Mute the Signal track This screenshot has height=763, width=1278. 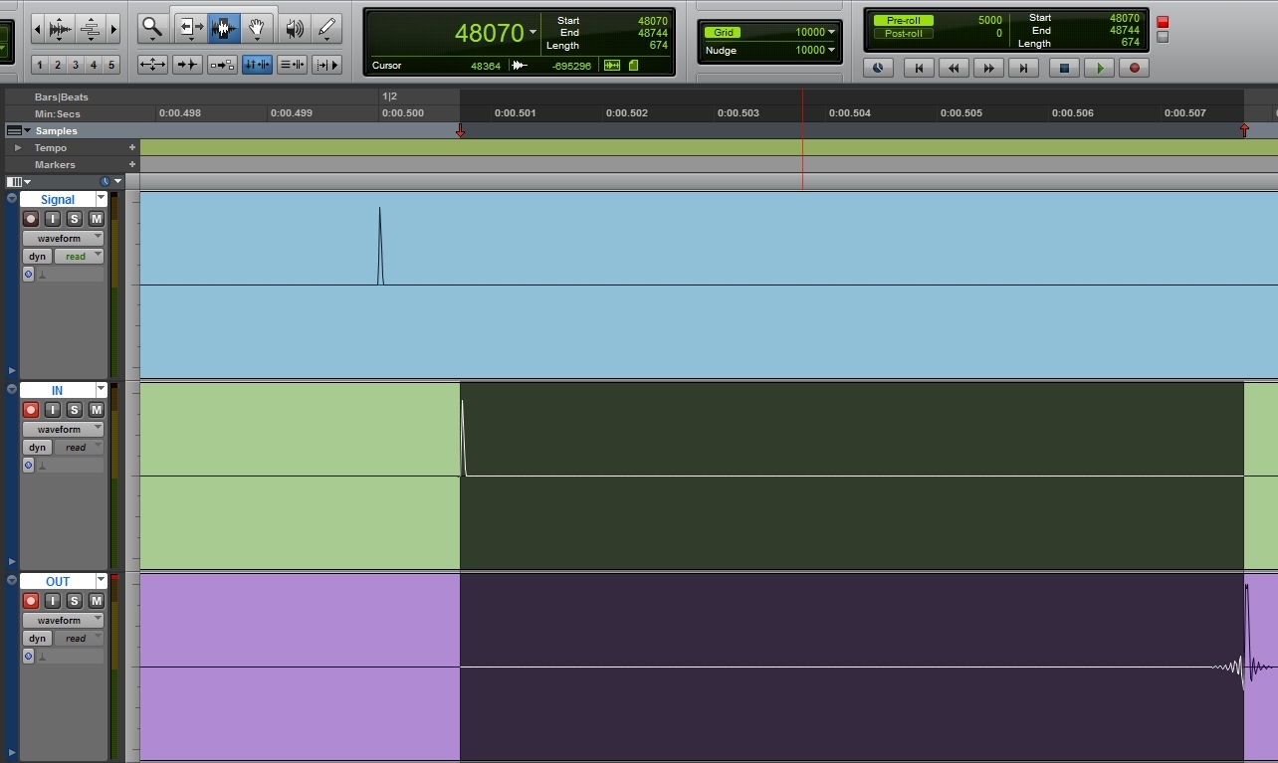click(97, 219)
